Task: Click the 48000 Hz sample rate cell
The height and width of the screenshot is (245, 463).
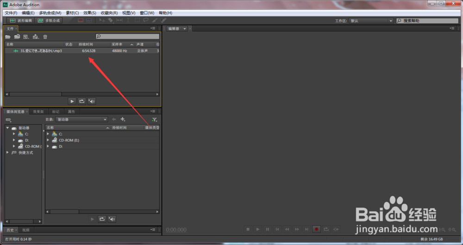Action: [x=119, y=51]
